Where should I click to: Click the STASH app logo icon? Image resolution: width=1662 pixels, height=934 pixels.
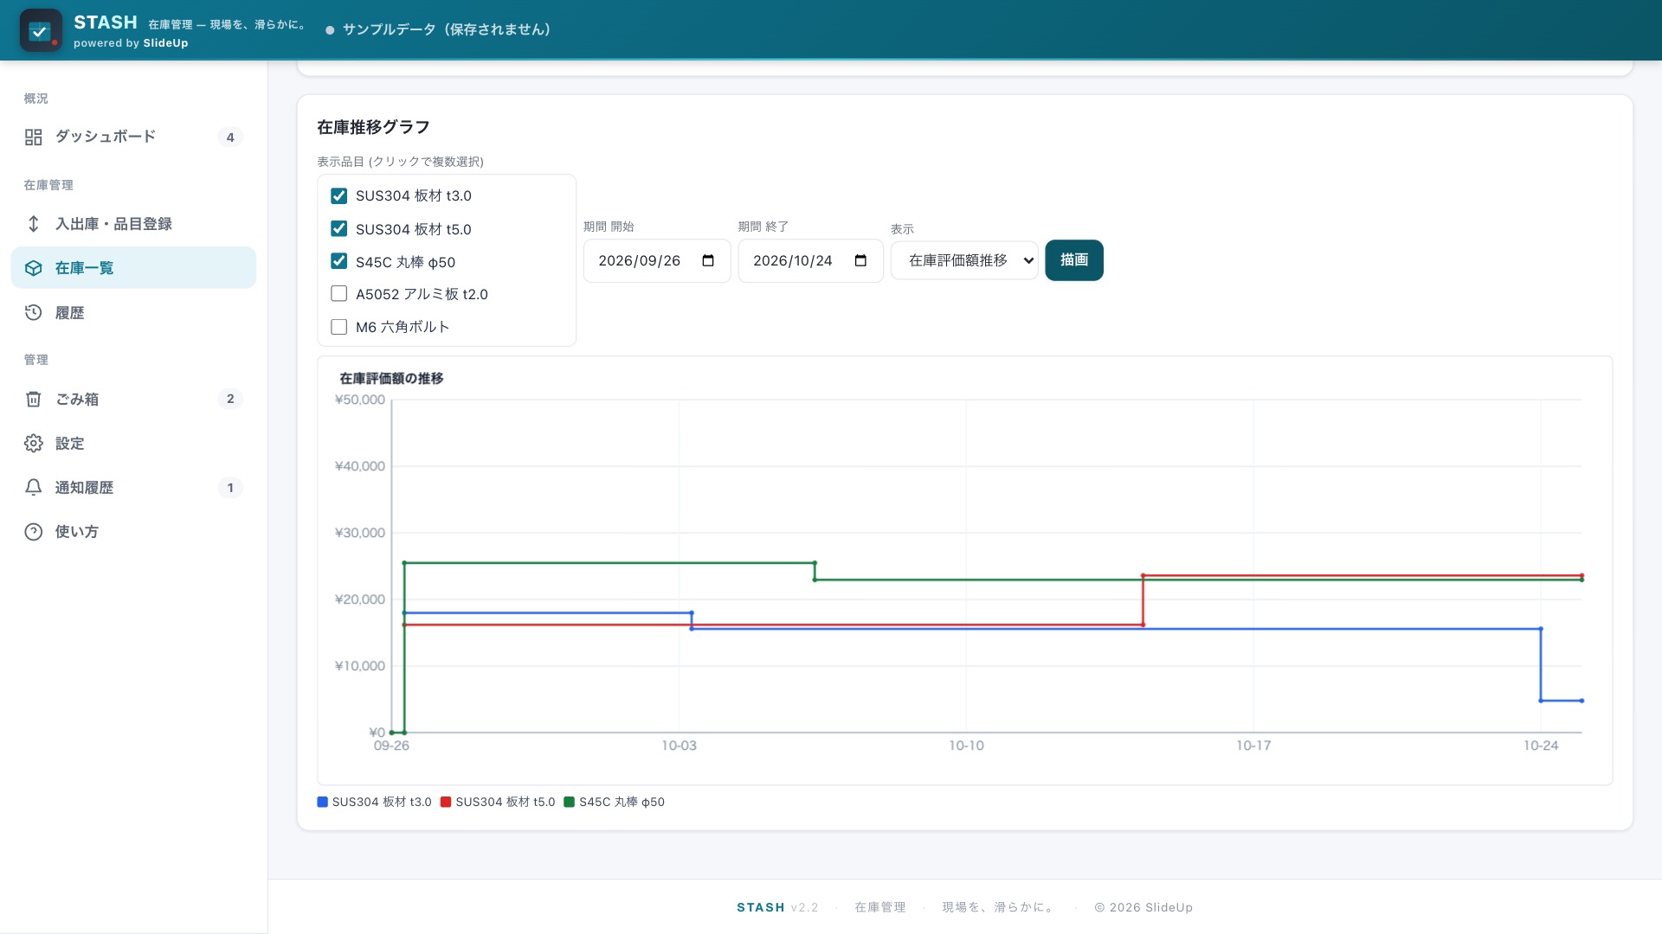pyautogui.click(x=41, y=30)
